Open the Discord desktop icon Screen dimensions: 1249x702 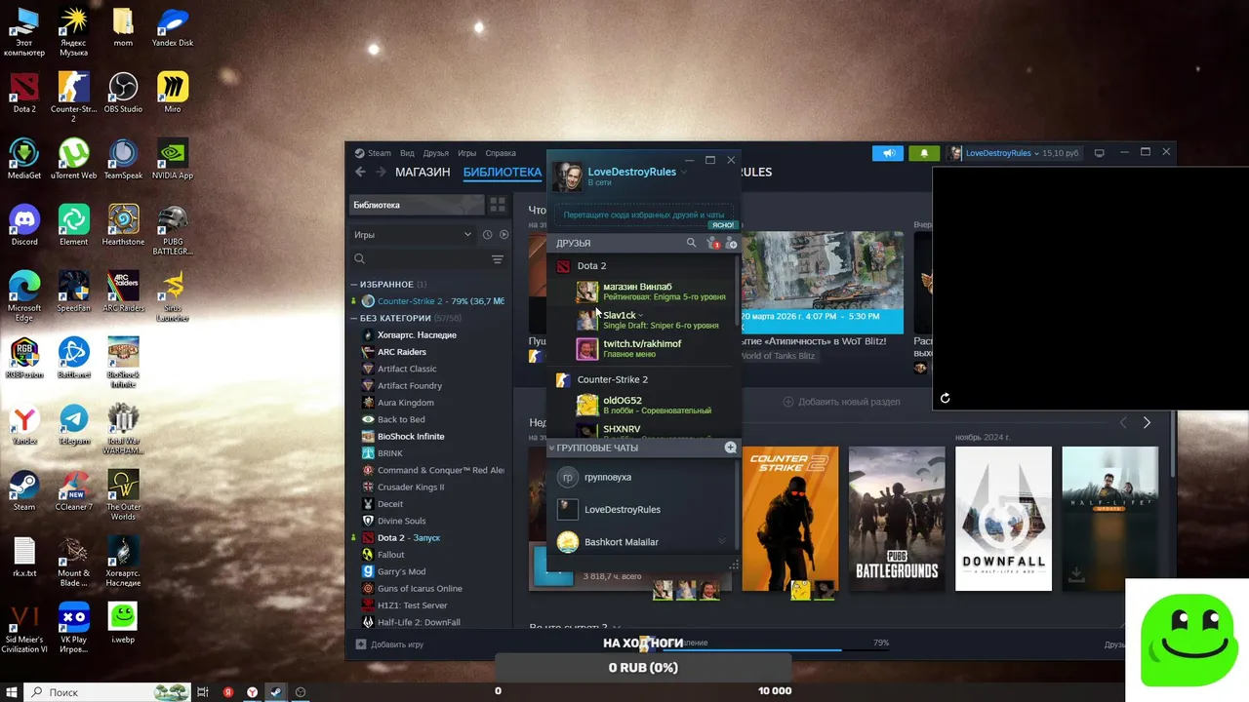(x=24, y=224)
